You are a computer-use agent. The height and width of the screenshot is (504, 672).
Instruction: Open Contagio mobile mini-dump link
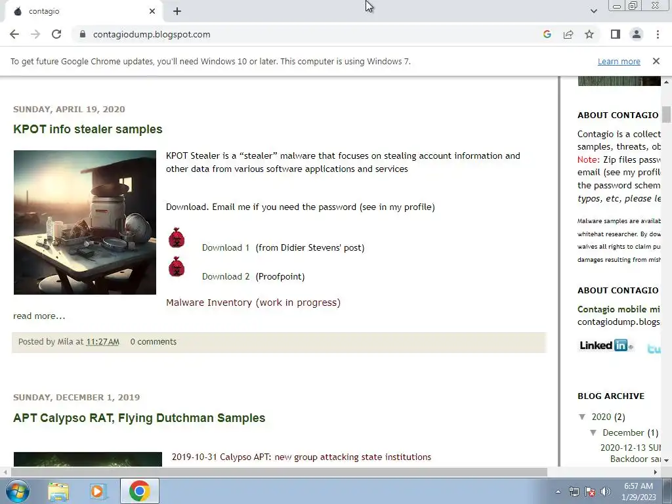619,309
